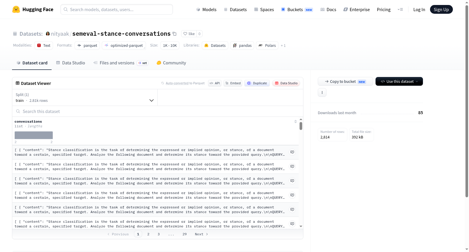Viewport: 469px width, 252px height.
Task: Open the Files and versions tab
Action: (x=121, y=63)
